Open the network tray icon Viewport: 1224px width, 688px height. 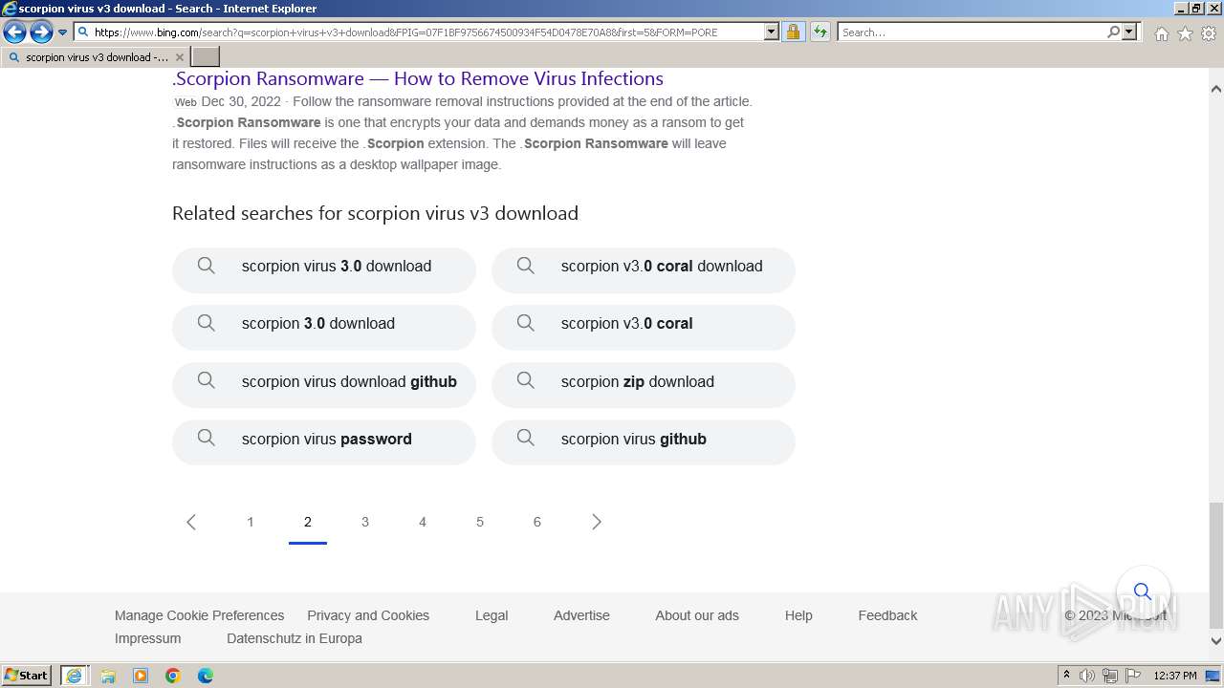(x=1110, y=676)
